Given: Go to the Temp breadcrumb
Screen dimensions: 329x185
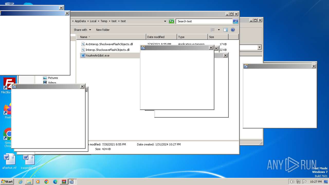Looking at the screenshot, I should click(104, 21).
